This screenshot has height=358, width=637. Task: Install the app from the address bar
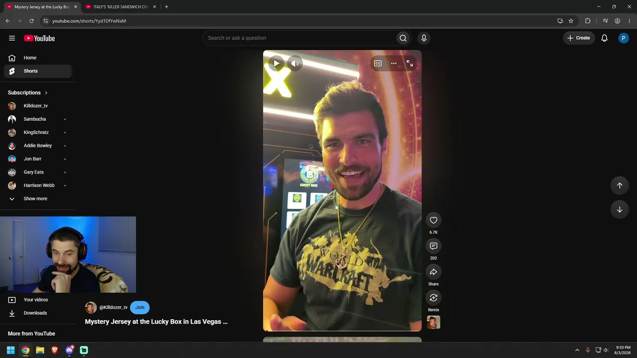tap(560, 21)
